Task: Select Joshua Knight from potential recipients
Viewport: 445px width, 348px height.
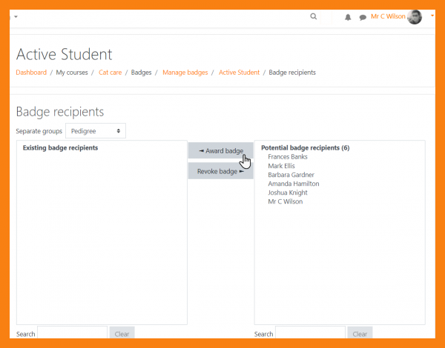Action: click(x=288, y=193)
